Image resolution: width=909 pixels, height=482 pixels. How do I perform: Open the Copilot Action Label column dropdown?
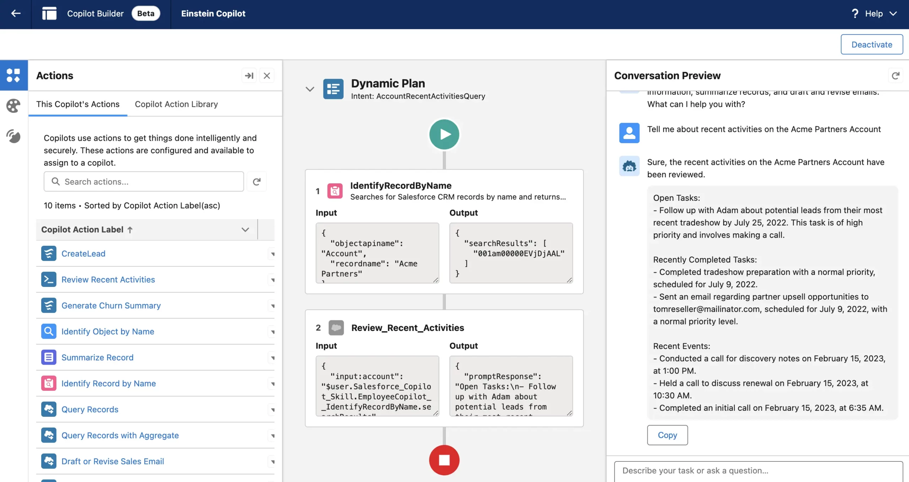coord(245,229)
